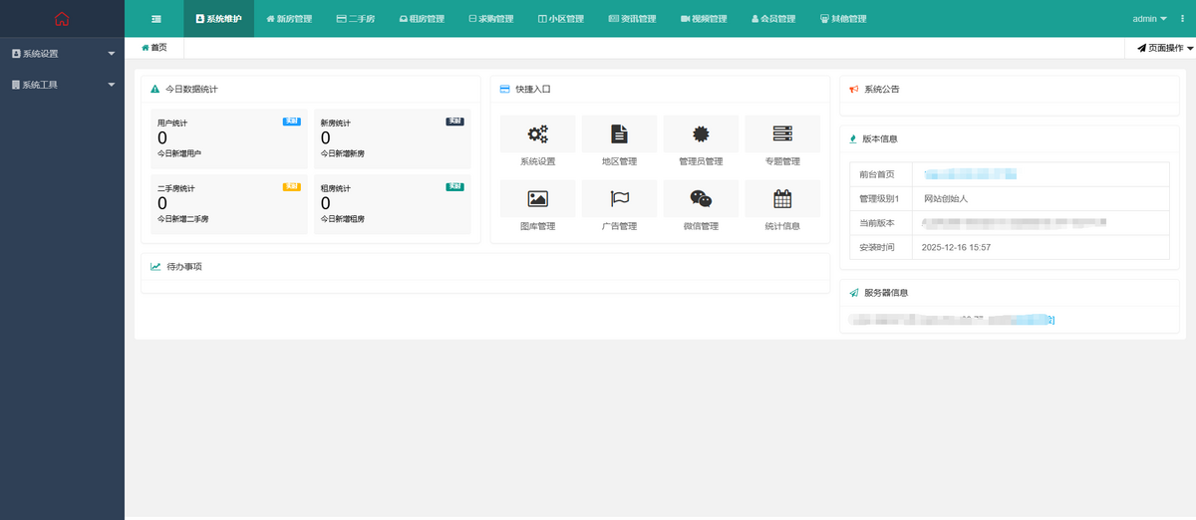Open 微信管理 WeChat shortcut icon
1196x520 pixels.
tap(701, 199)
